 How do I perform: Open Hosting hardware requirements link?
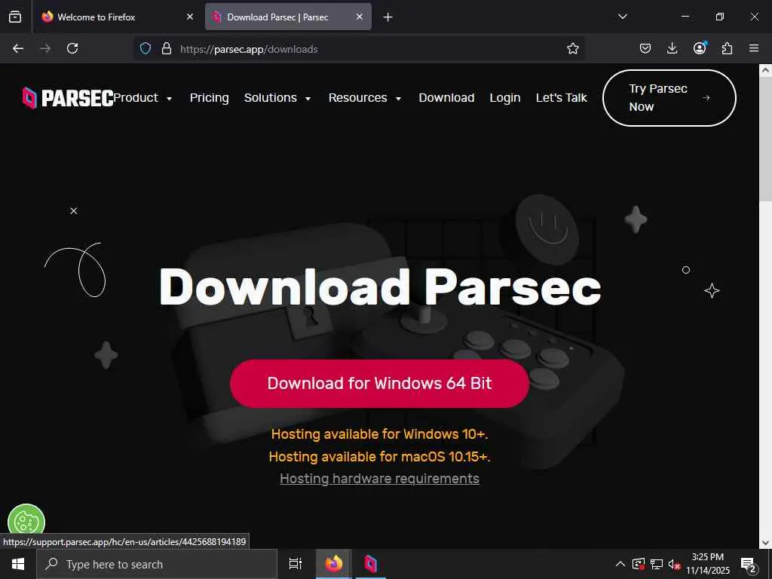(x=380, y=479)
